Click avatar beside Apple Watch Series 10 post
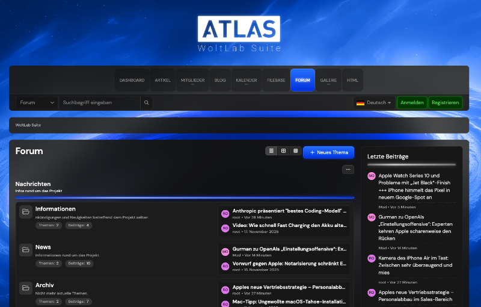The width and height of the screenshot is (481, 307). tap(372, 176)
